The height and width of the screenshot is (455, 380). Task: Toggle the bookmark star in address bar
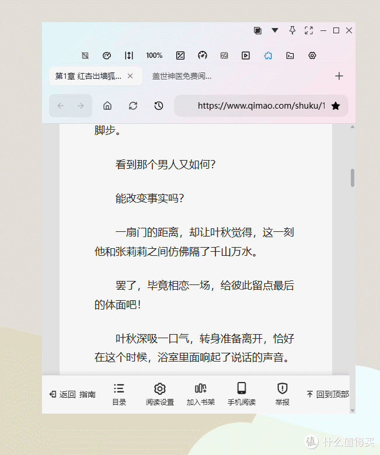(x=336, y=106)
